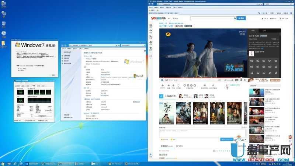Open Device Manager link in the System window
The image size is (295, 166).
67,56
